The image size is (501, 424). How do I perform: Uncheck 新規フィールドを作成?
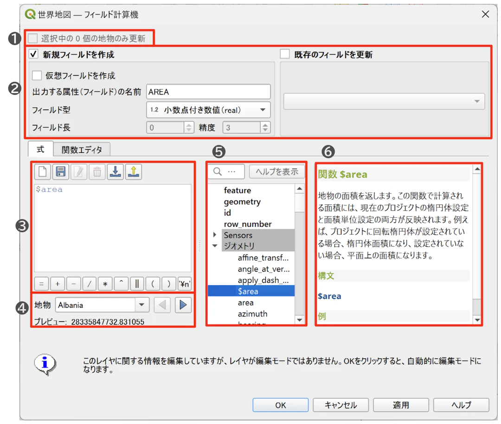(x=33, y=53)
